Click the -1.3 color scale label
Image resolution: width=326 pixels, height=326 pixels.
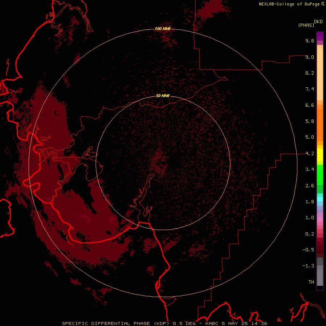[x=308, y=266]
